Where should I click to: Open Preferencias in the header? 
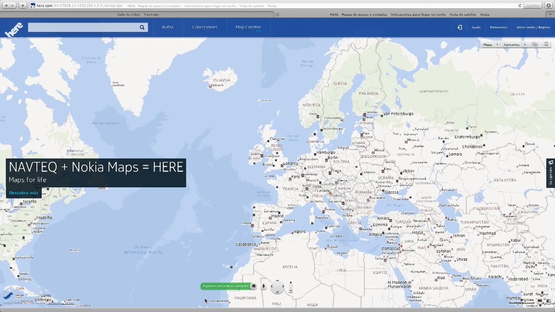pos(499,27)
